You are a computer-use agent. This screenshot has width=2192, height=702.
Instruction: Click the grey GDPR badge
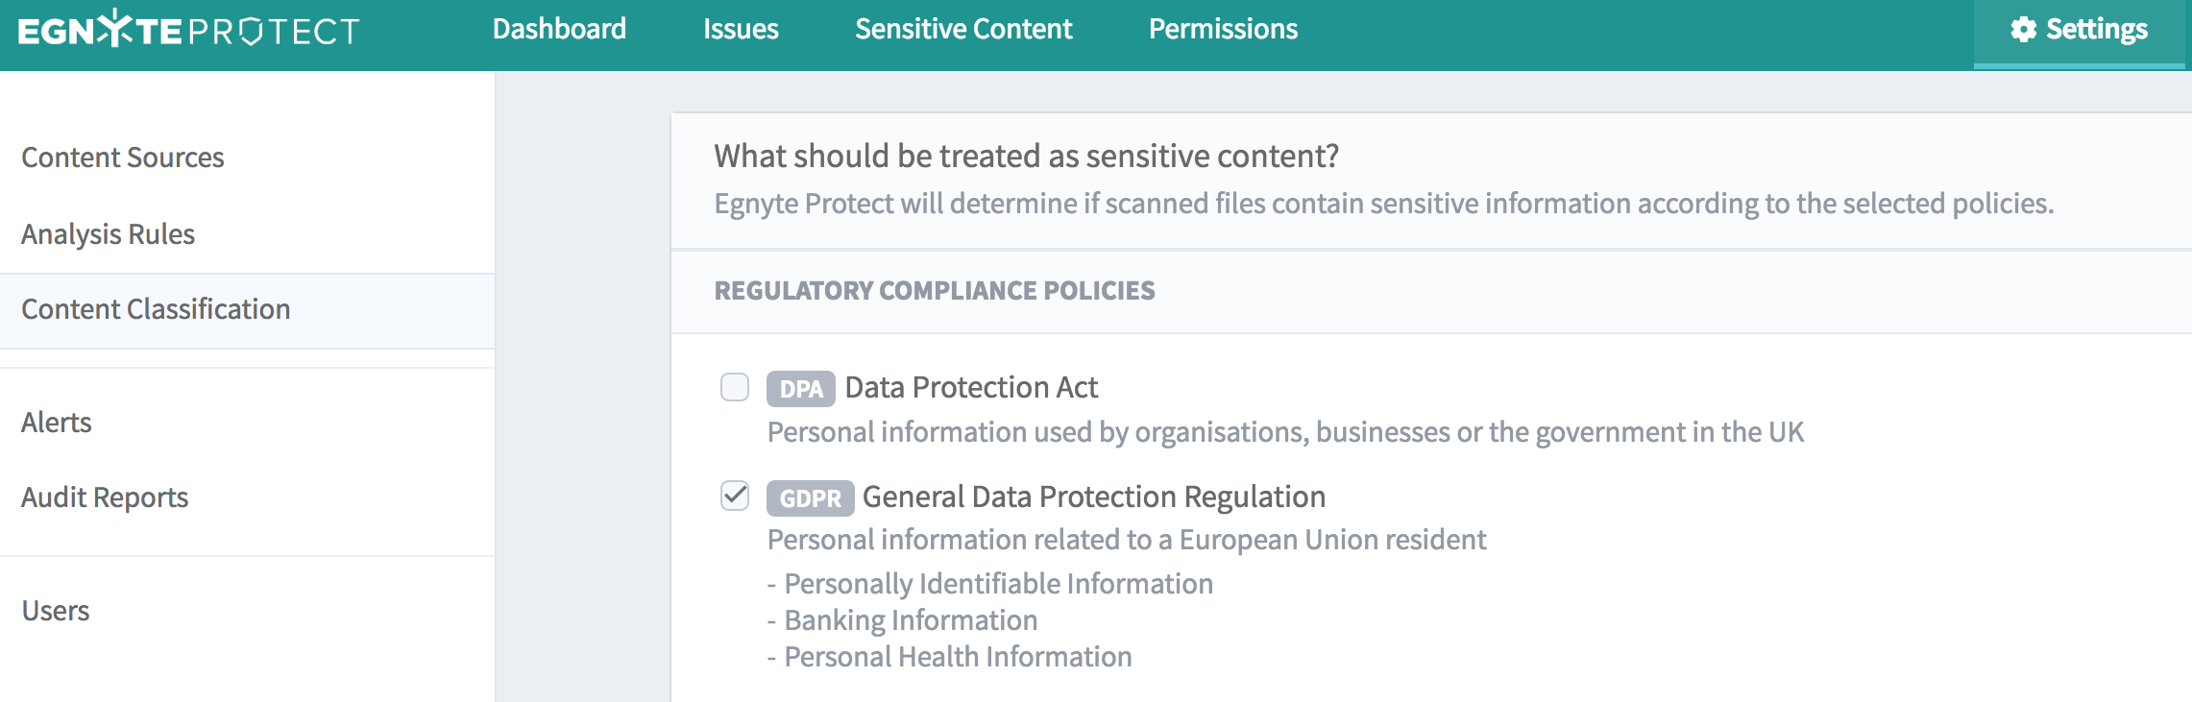coord(810,498)
